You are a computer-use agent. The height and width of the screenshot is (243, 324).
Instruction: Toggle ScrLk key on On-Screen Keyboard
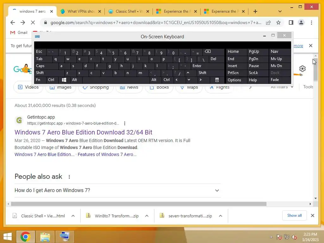pos(258,73)
